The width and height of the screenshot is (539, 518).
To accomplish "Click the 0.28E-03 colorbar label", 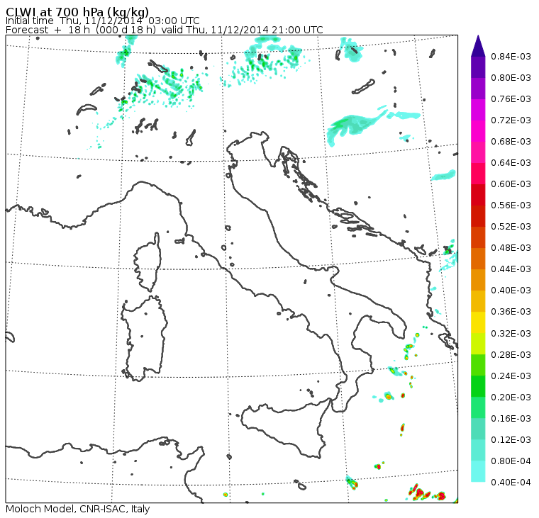I will 511,354.
